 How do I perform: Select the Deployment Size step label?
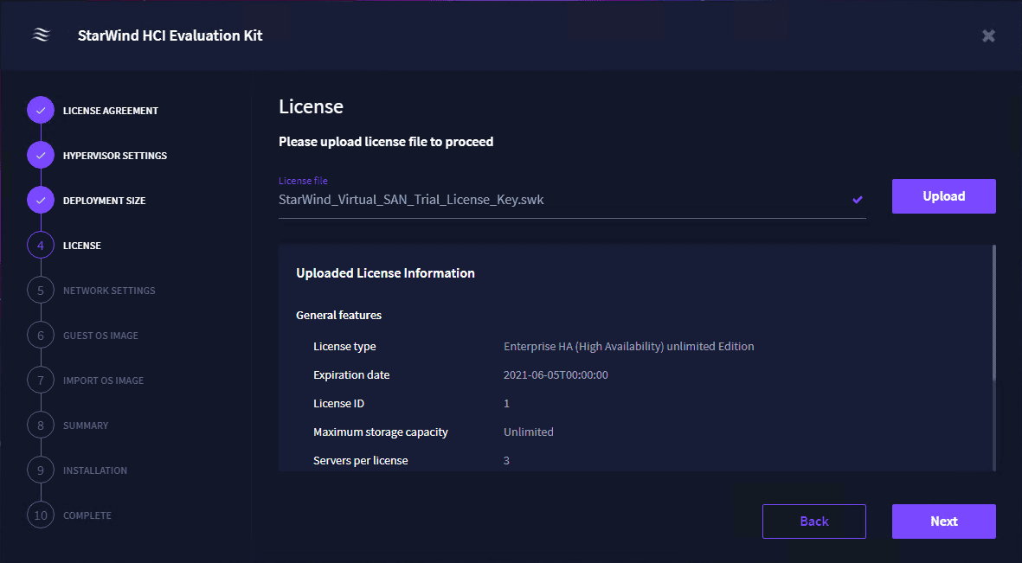[104, 201]
